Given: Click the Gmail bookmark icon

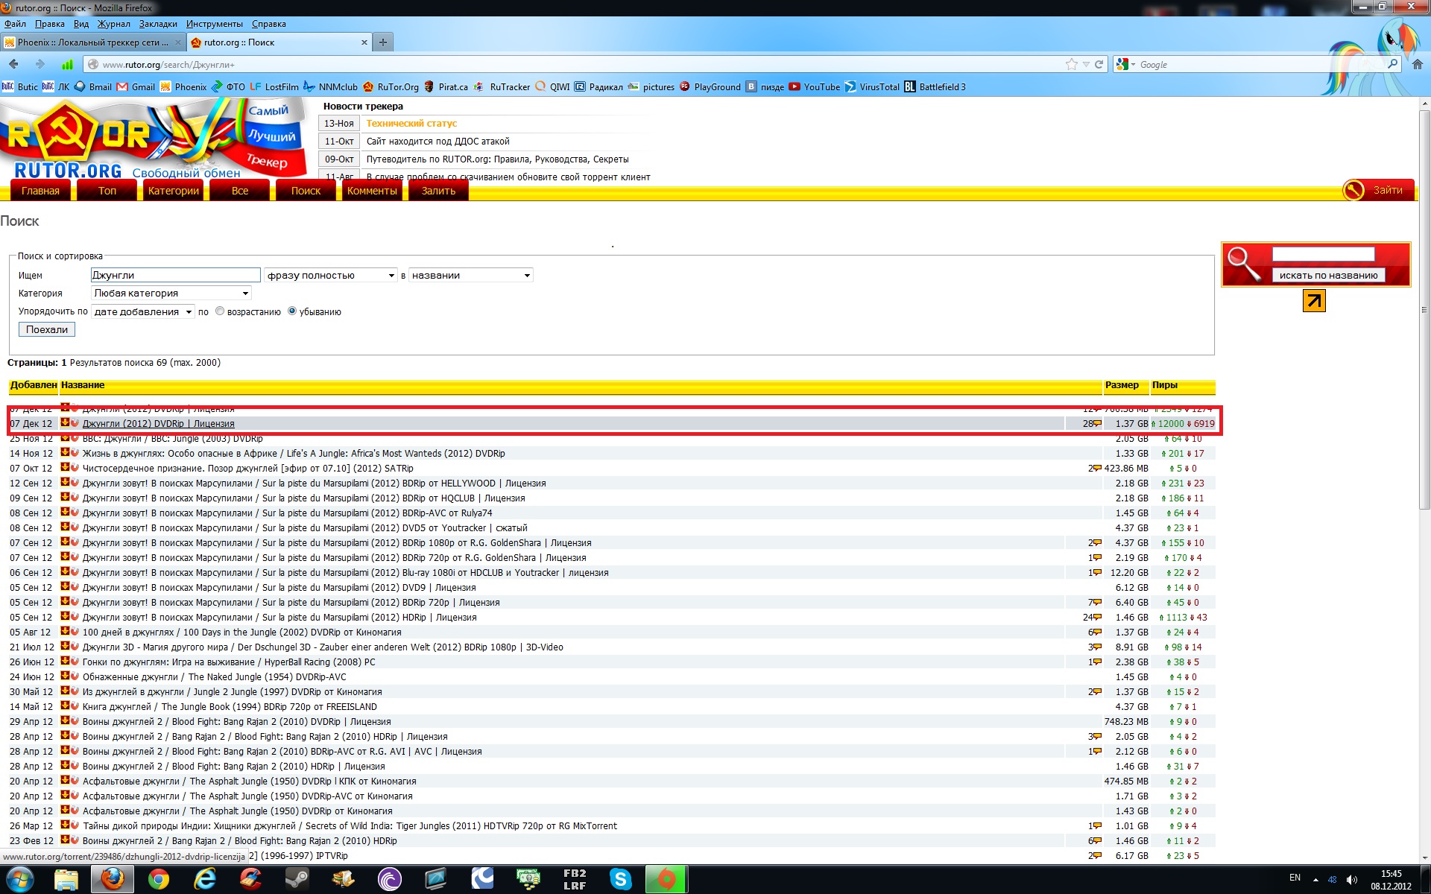Looking at the screenshot, I should [123, 87].
